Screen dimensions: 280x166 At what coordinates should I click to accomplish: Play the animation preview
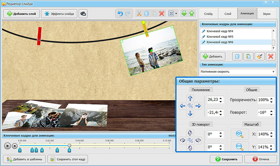(x=7, y=146)
